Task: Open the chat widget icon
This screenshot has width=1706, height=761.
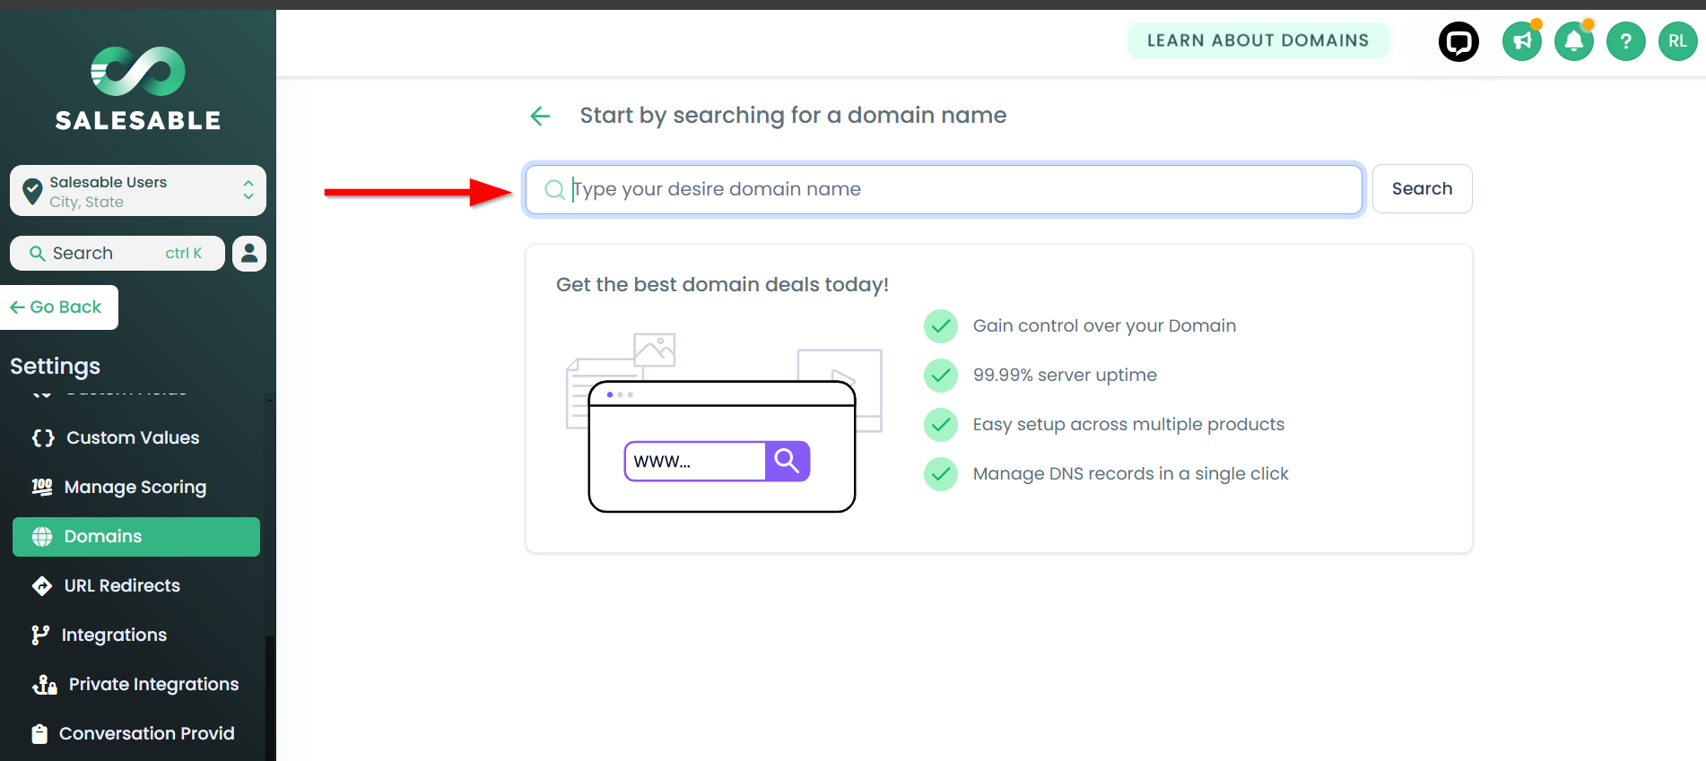Action: point(1458,41)
